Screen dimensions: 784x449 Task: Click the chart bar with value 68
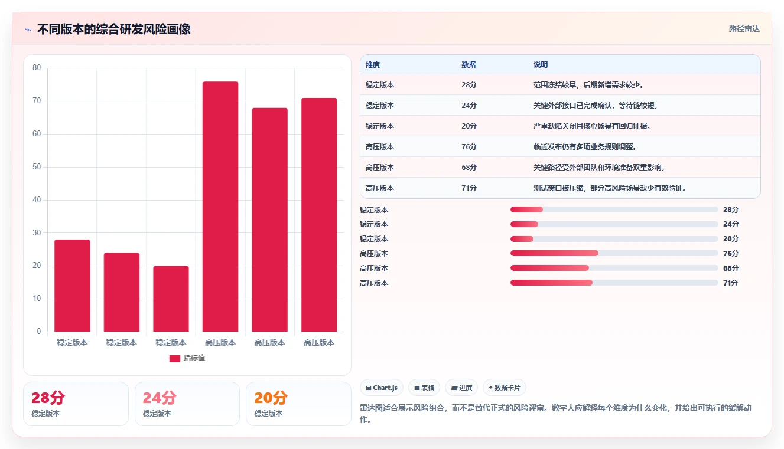click(270, 219)
